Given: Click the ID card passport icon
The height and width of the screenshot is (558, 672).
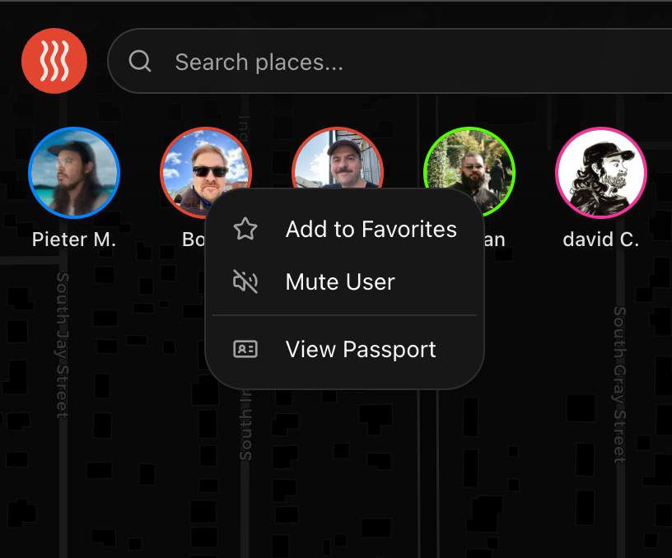Looking at the screenshot, I should [245, 350].
